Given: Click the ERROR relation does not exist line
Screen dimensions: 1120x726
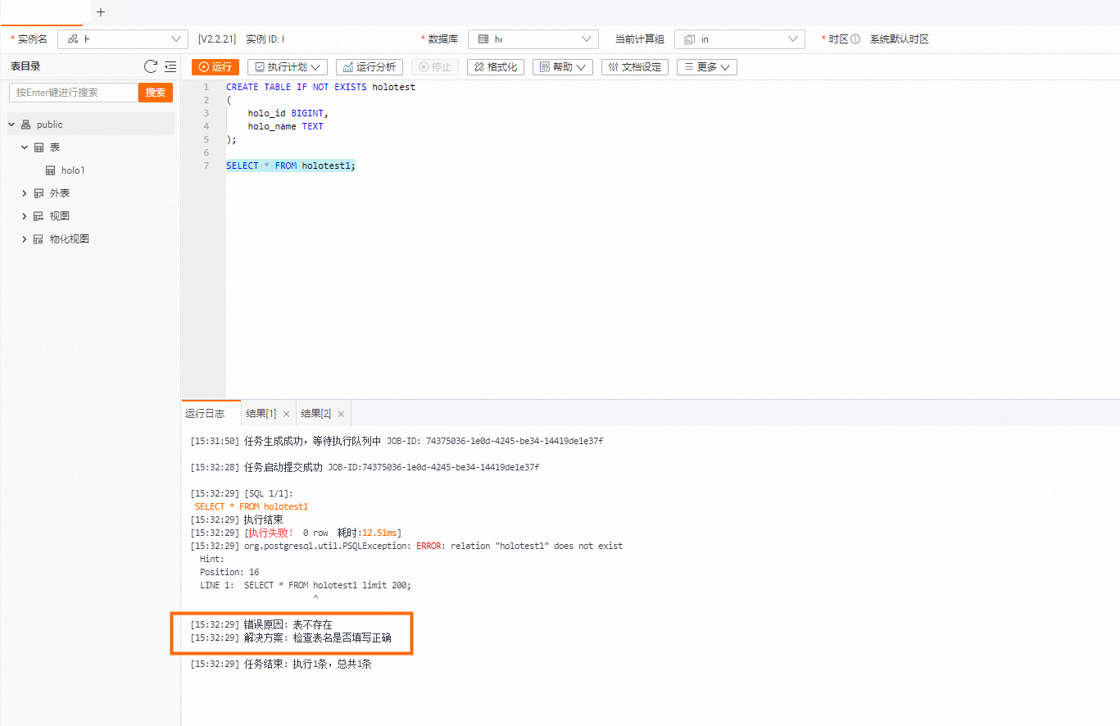Looking at the screenshot, I should [406, 546].
